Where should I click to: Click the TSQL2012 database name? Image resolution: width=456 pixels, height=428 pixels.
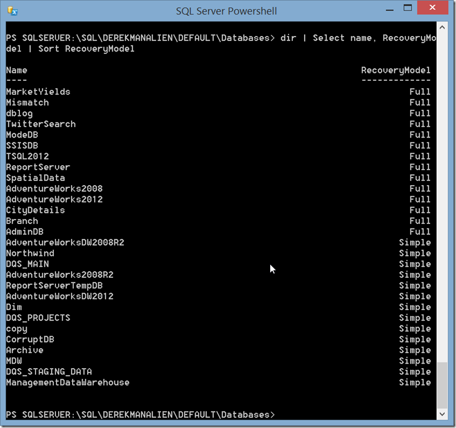[x=27, y=156]
